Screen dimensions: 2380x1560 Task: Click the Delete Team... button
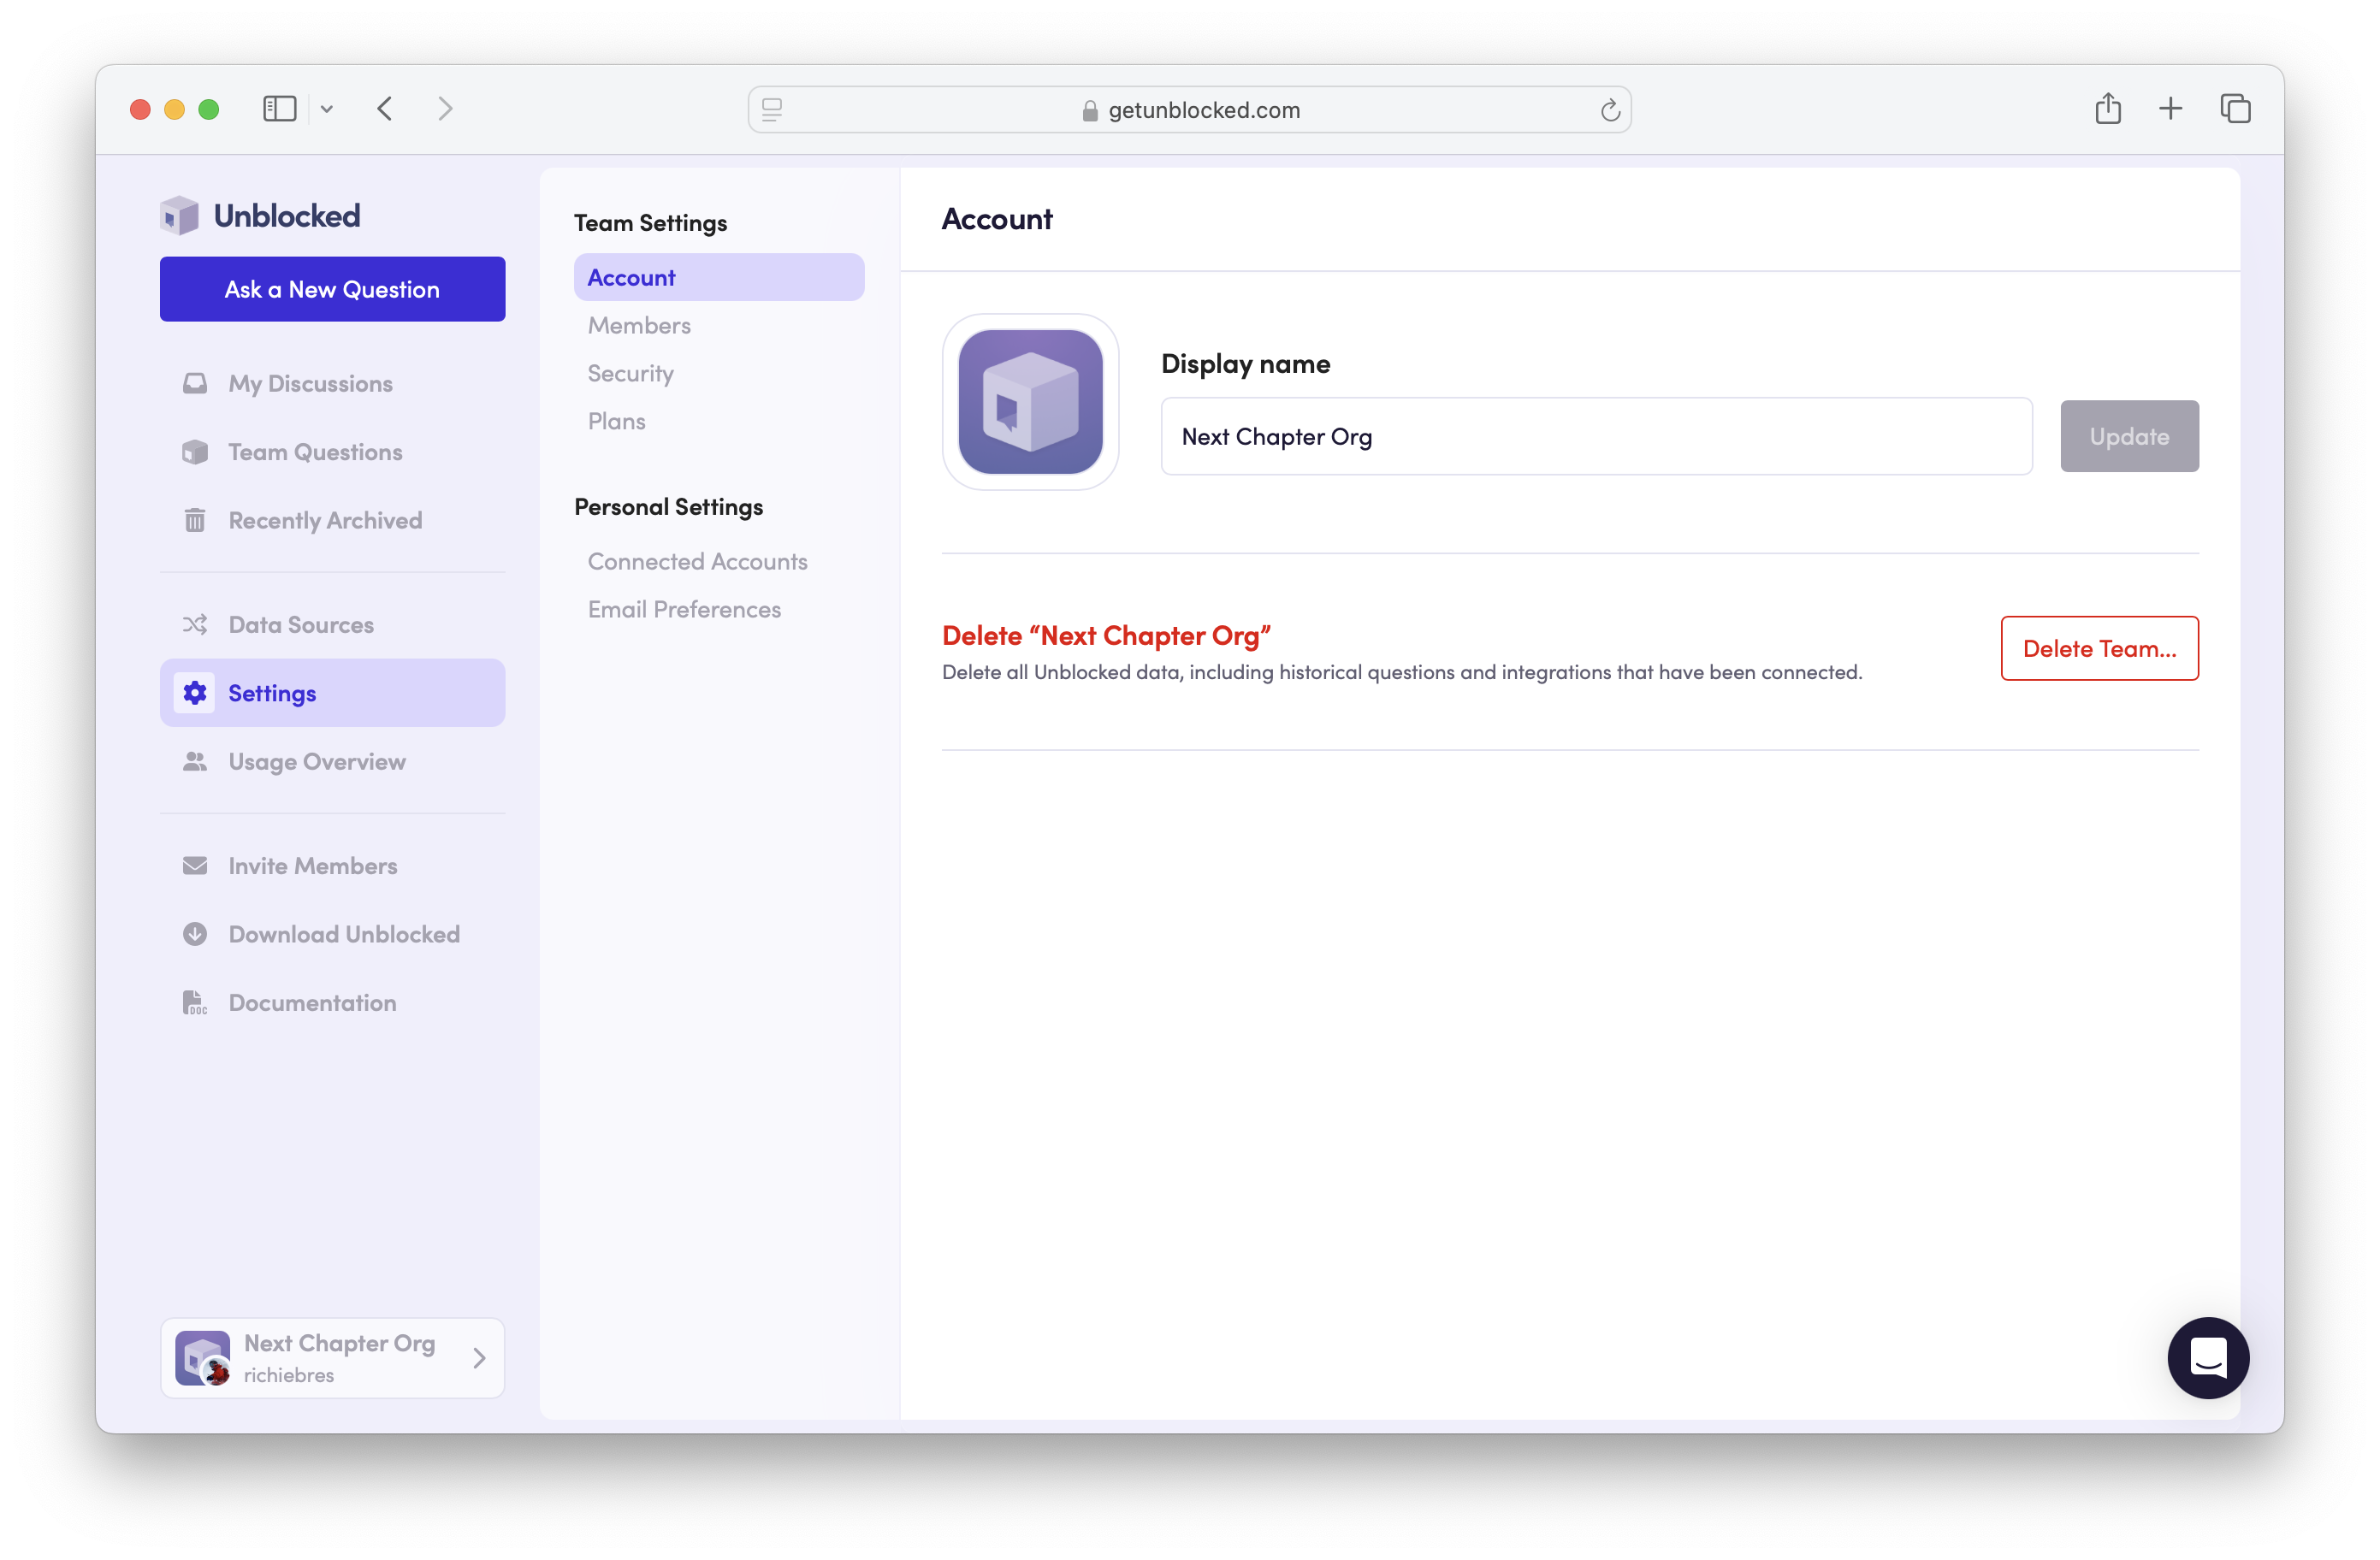click(x=2100, y=648)
